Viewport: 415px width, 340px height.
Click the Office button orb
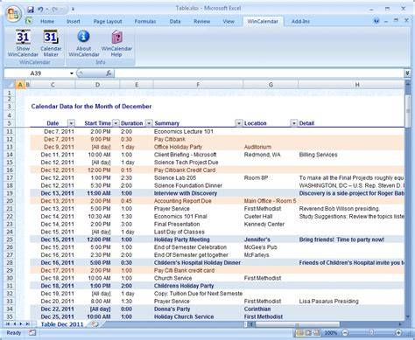click(x=13, y=14)
